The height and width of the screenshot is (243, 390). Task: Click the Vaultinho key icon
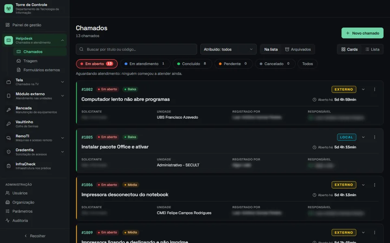coord(9,124)
